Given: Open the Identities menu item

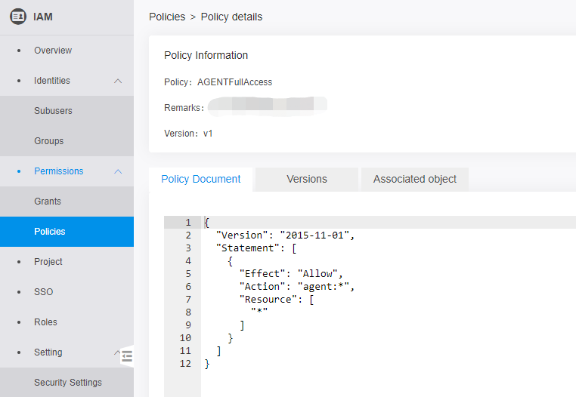Looking at the screenshot, I should coord(52,80).
